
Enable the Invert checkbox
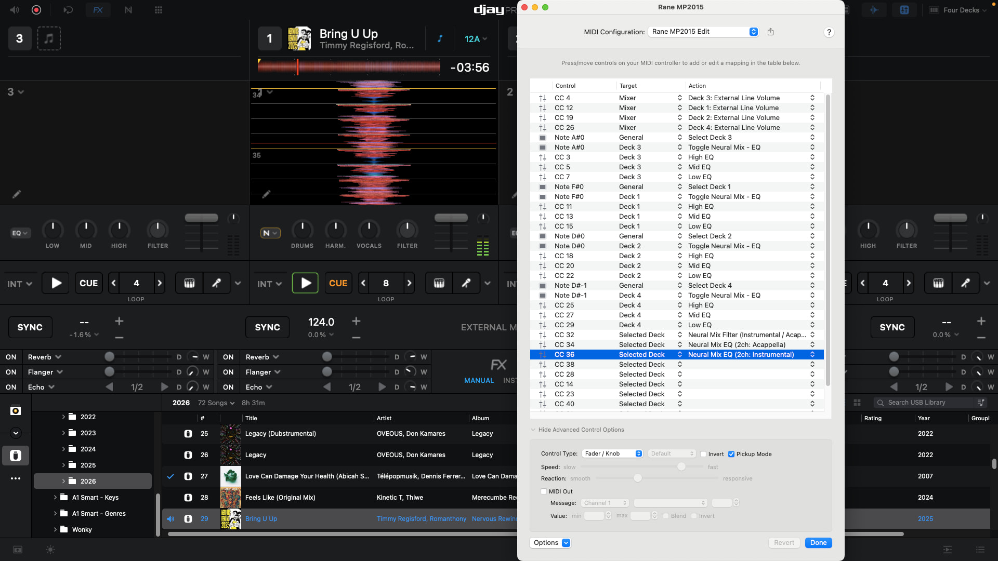click(x=703, y=454)
